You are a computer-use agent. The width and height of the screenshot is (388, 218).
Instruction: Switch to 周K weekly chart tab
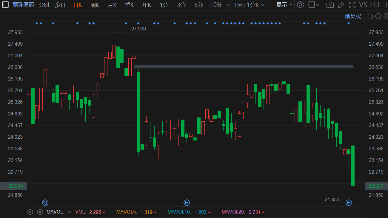point(95,5)
